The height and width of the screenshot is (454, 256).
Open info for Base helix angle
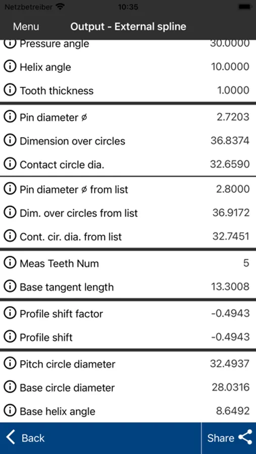pos(10,411)
